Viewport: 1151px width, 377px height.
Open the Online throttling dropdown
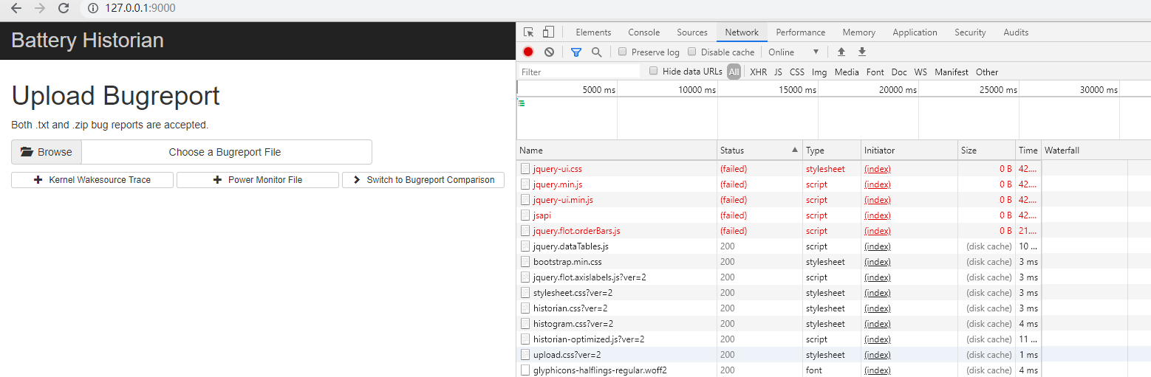click(794, 52)
